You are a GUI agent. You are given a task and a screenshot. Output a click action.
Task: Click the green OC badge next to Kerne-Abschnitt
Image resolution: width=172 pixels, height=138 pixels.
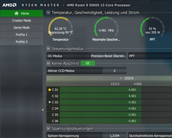[x=88, y=63]
